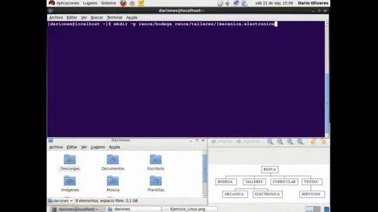
Task: Select the Escritorio folder
Action: tap(156, 163)
